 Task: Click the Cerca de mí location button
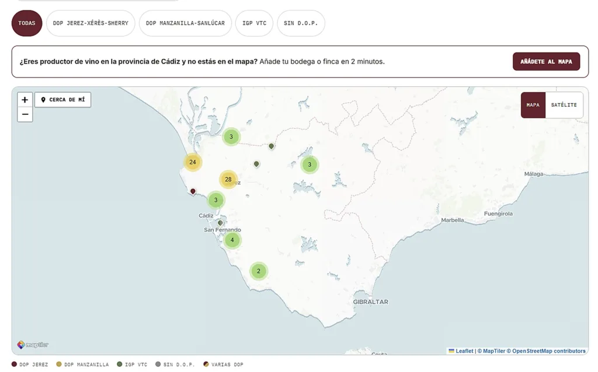point(63,100)
